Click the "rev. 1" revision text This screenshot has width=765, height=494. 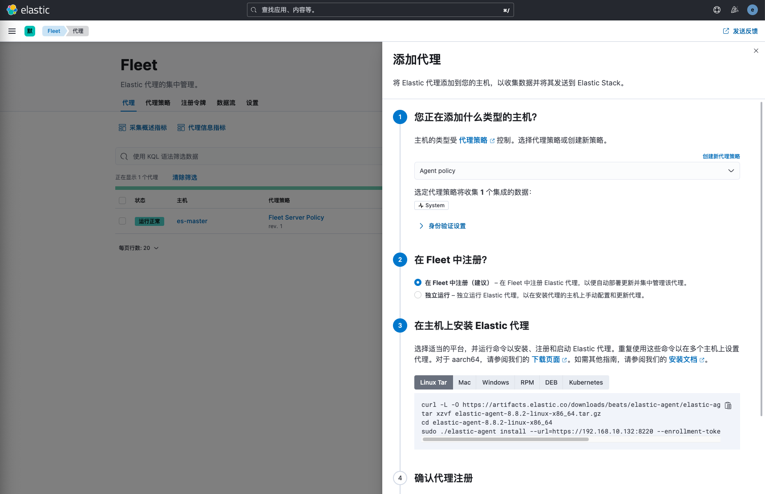click(275, 226)
